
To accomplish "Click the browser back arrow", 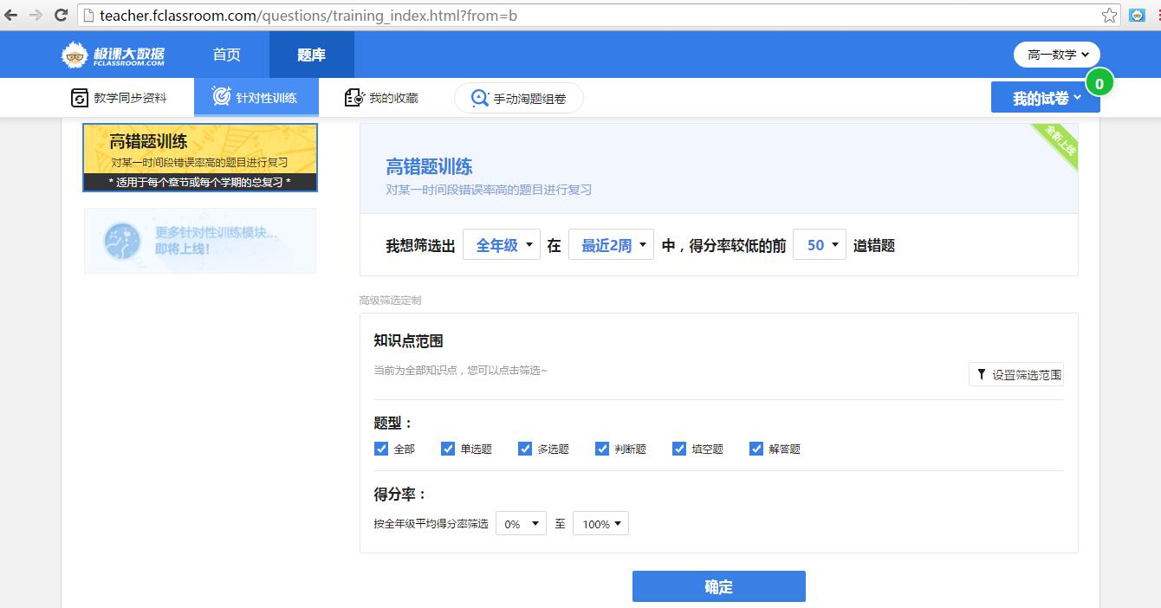I will [11, 15].
